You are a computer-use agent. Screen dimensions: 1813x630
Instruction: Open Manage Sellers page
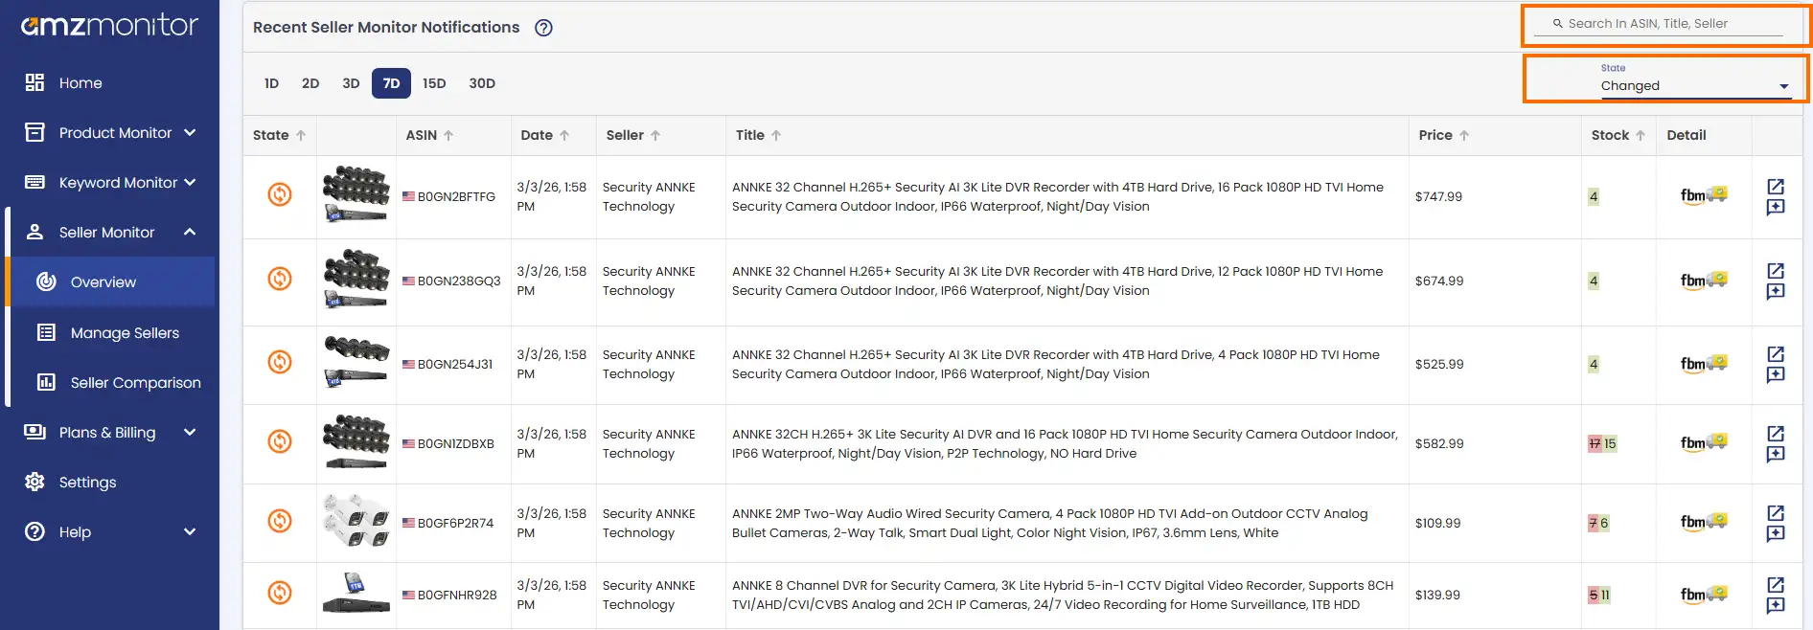click(x=112, y=332)
